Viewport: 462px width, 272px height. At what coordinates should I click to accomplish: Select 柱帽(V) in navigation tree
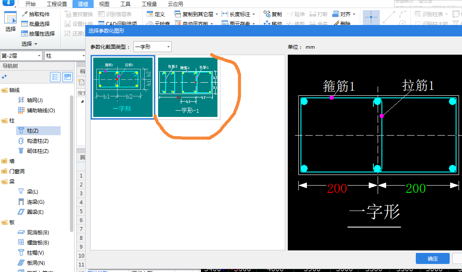point(31,253)
